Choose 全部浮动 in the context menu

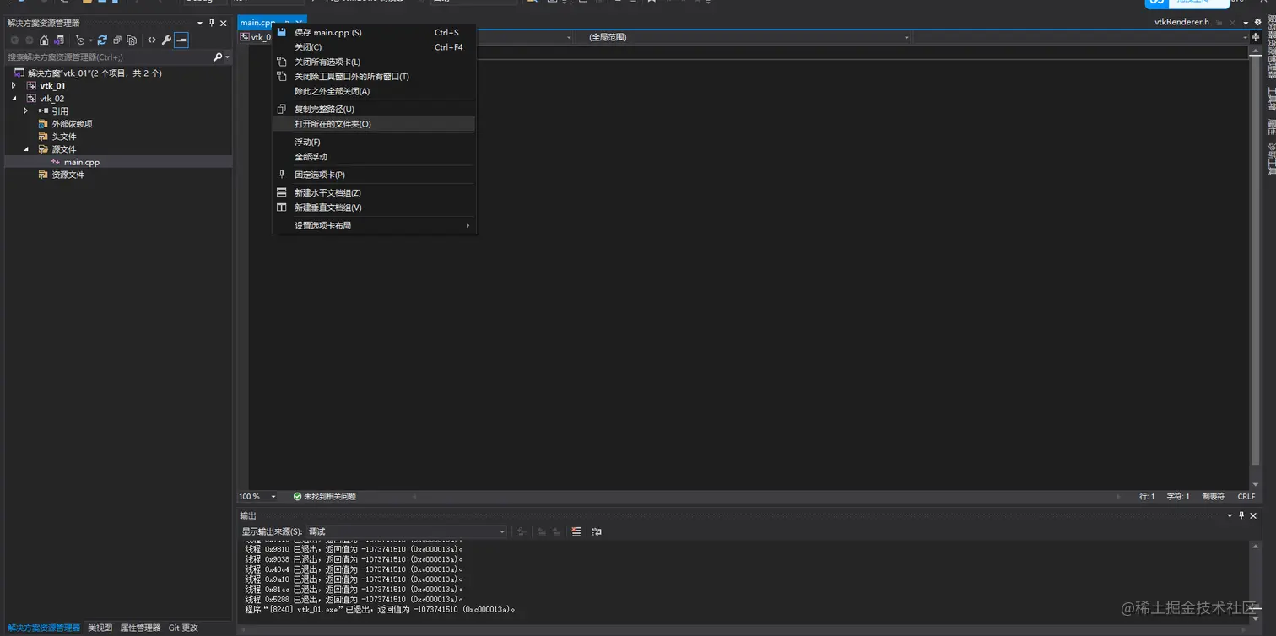click(x=374, y=157)
